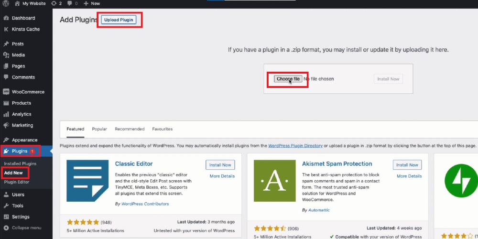478x239 pixels.
Task: Click the Comments speech bubble icon in sidebar
Action: [6, 77]
